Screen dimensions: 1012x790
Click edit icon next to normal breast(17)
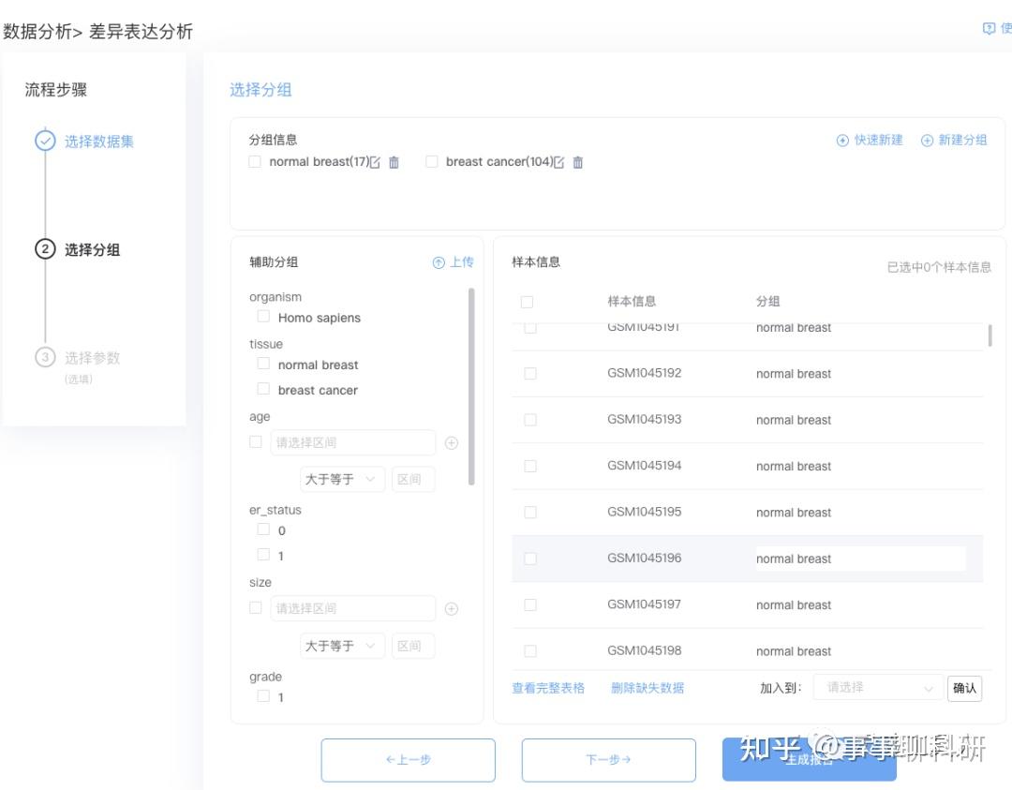tap(375, 163)
